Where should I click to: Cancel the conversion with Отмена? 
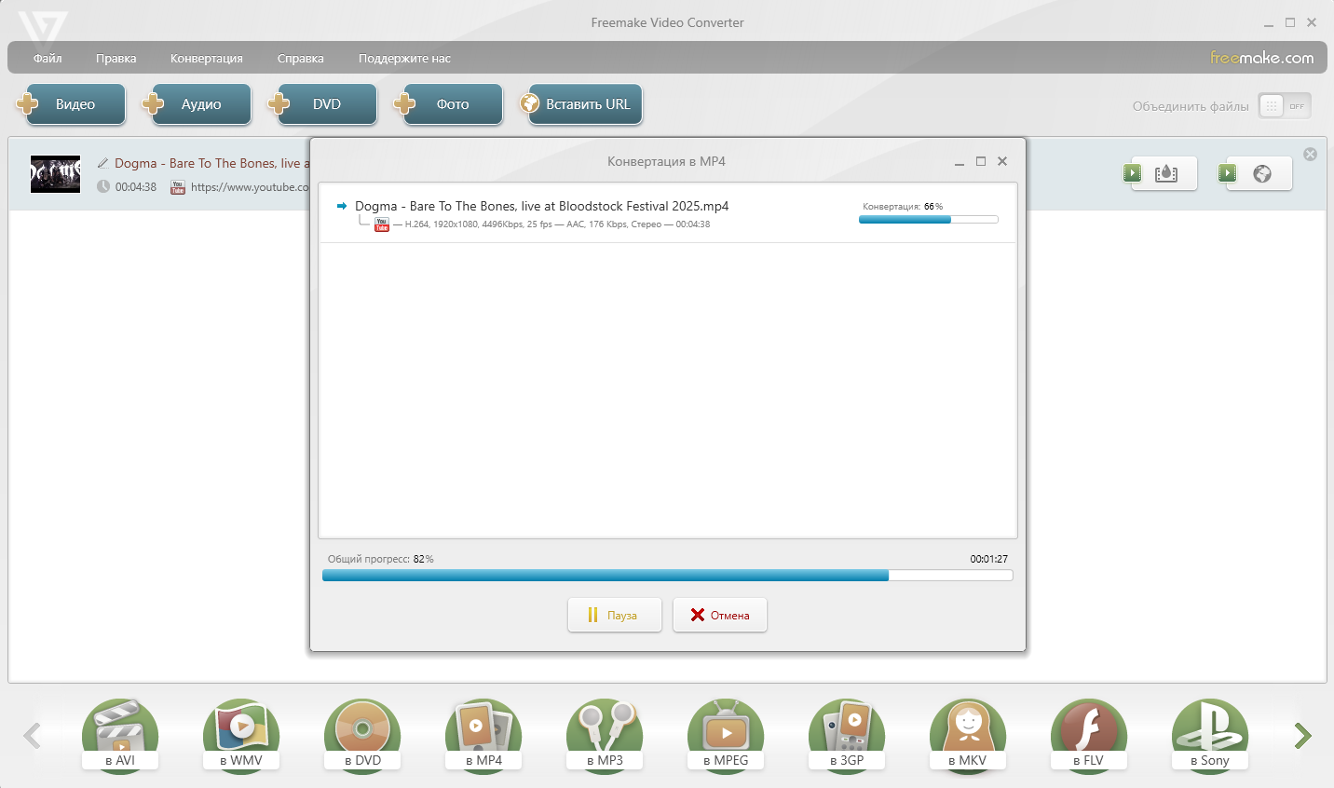720,615
